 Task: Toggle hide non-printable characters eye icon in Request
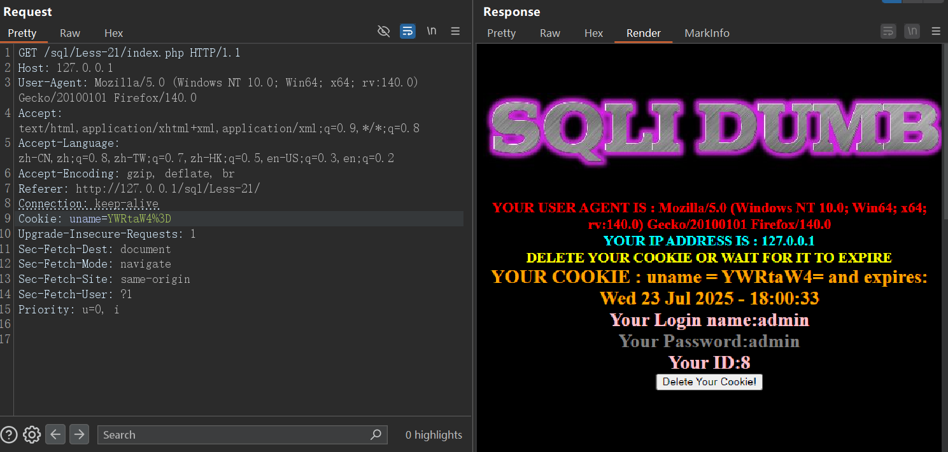point(383,31)
